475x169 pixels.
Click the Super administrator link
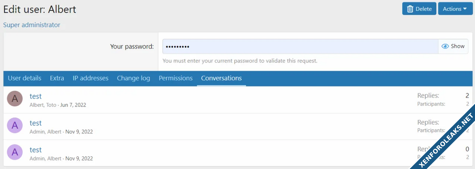[x=32, y=25]
